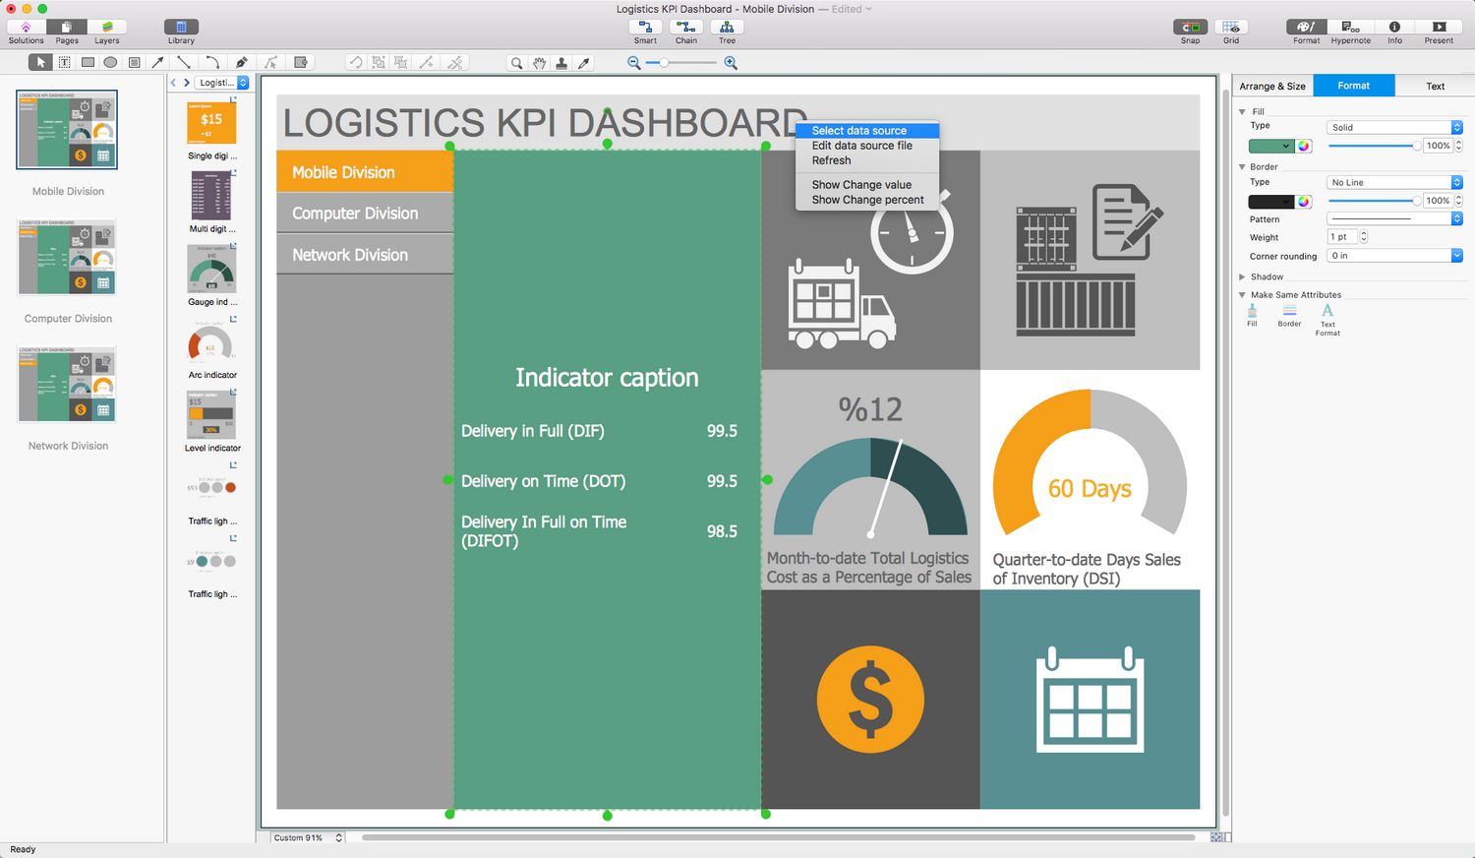
Task: Click Make Same Border icon
Action: pos(1289,311)
